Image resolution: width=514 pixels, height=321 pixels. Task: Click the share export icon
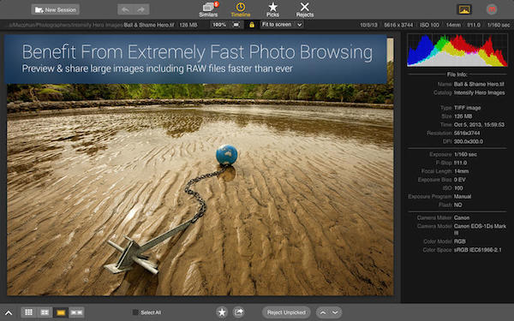click(239, 312)
